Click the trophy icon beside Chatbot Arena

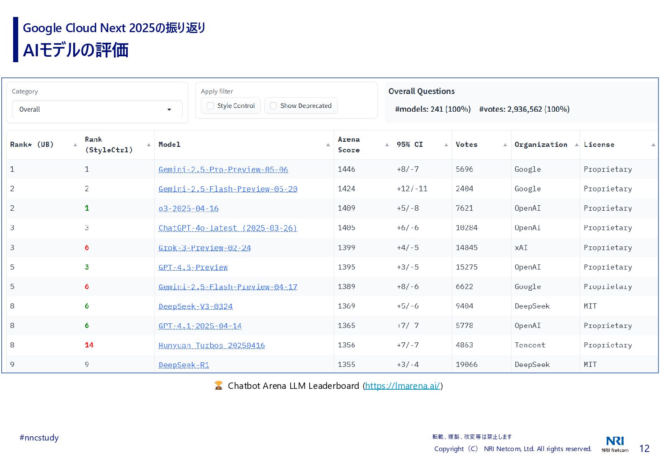point(218,385)
